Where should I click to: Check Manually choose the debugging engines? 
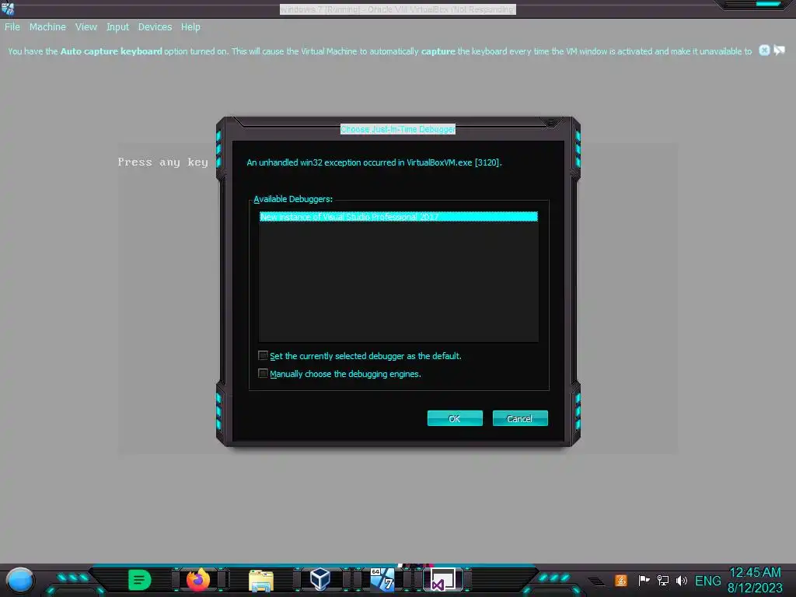coord(263,373)
